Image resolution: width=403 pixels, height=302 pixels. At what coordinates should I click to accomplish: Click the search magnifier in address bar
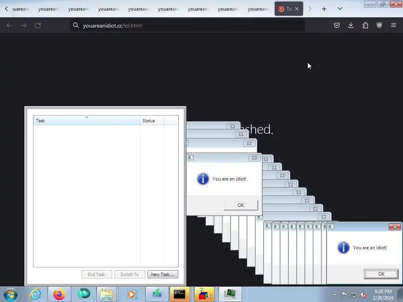point(76,26)
